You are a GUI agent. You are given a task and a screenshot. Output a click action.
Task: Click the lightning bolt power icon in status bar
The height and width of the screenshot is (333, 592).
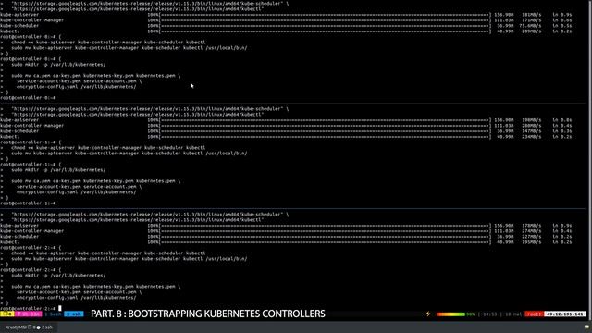[427, 314]
